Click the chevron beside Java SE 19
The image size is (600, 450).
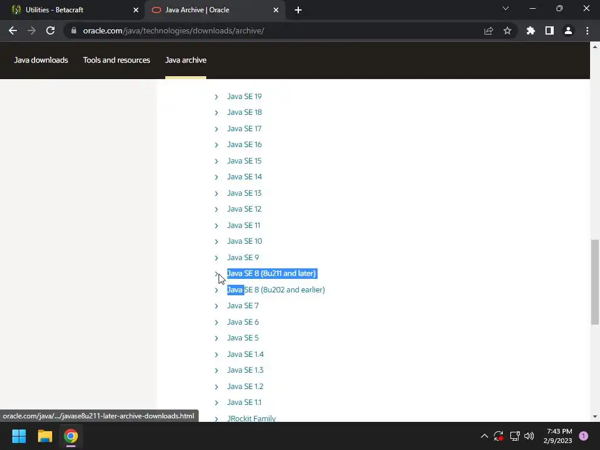coord(216,97)
